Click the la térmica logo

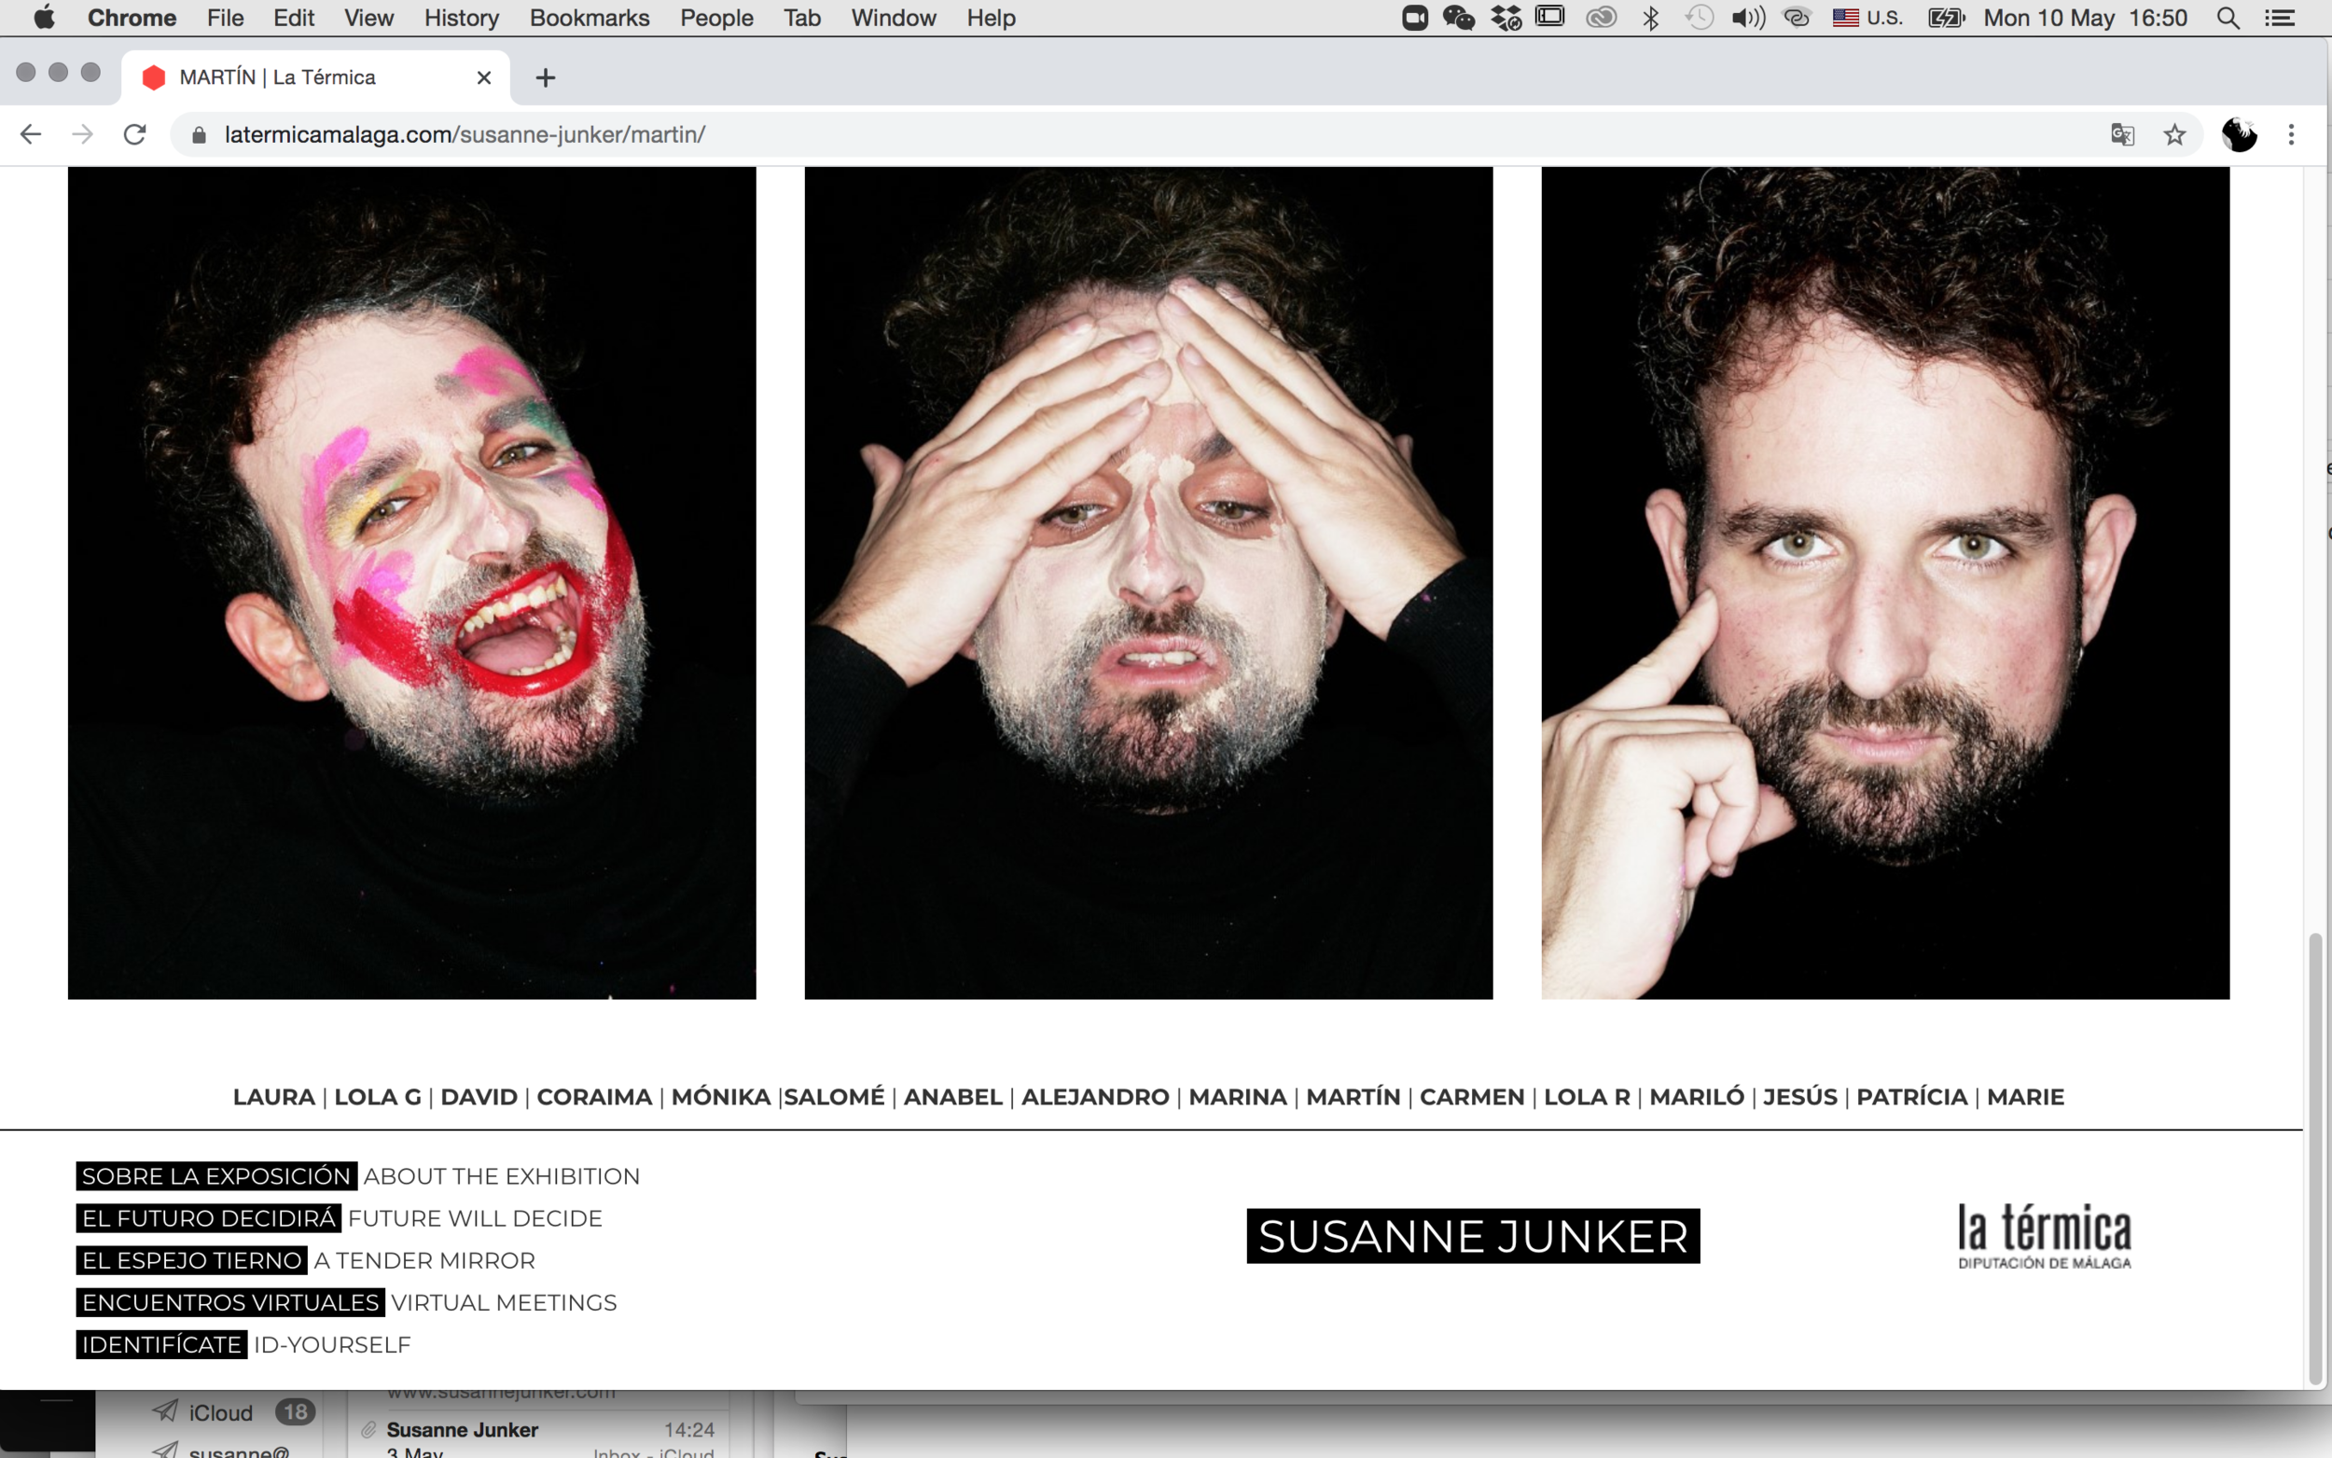click(2044, 1235)
